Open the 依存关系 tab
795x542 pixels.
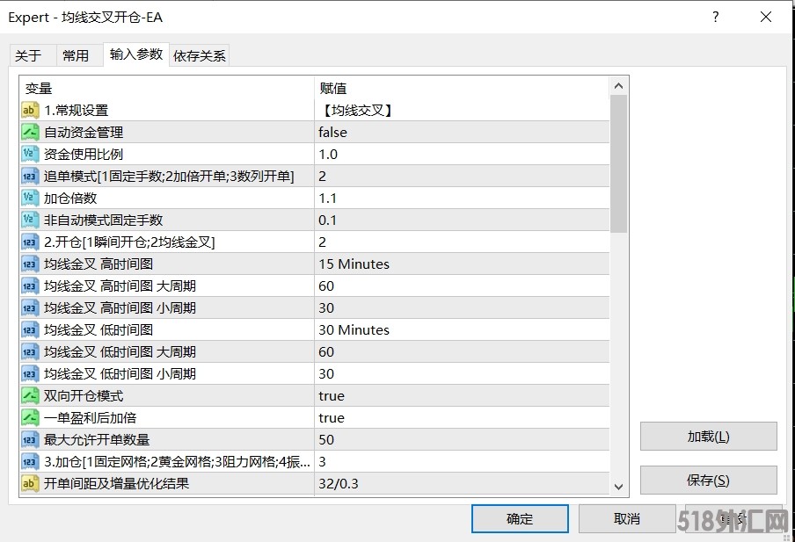click(x=200, y=55)
